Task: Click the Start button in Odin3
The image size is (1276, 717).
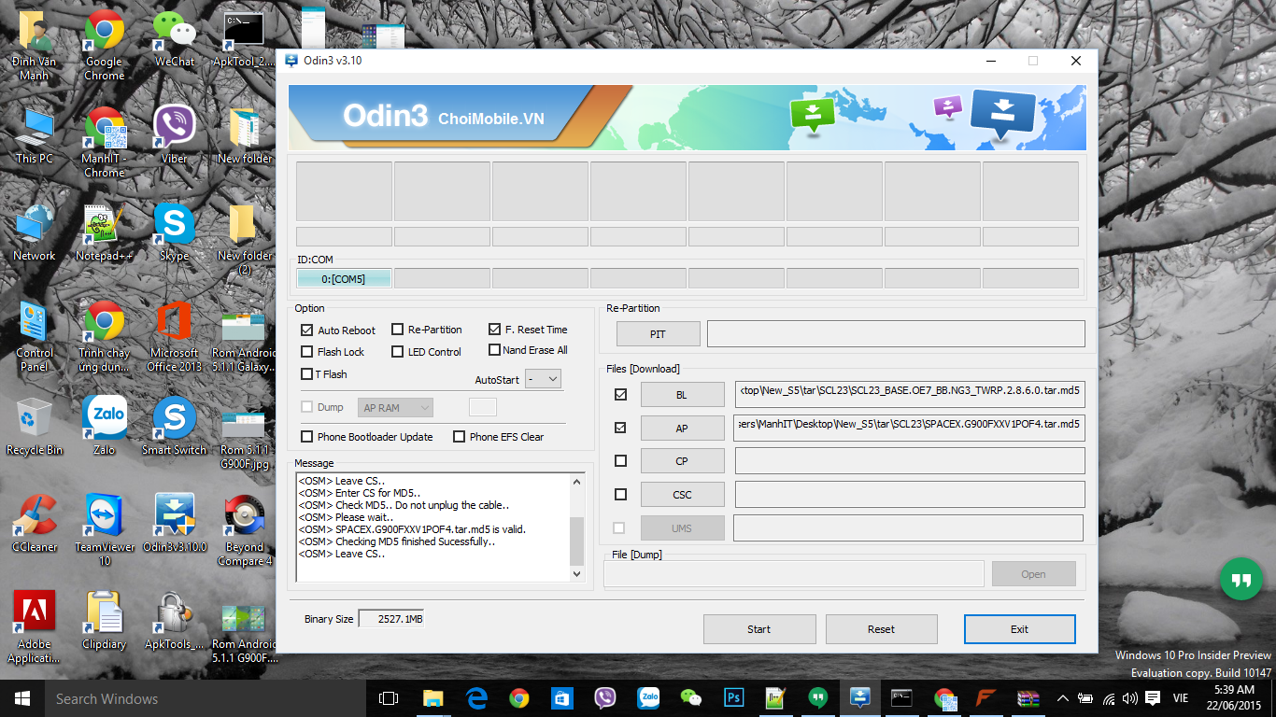Action: pos(759,629)
